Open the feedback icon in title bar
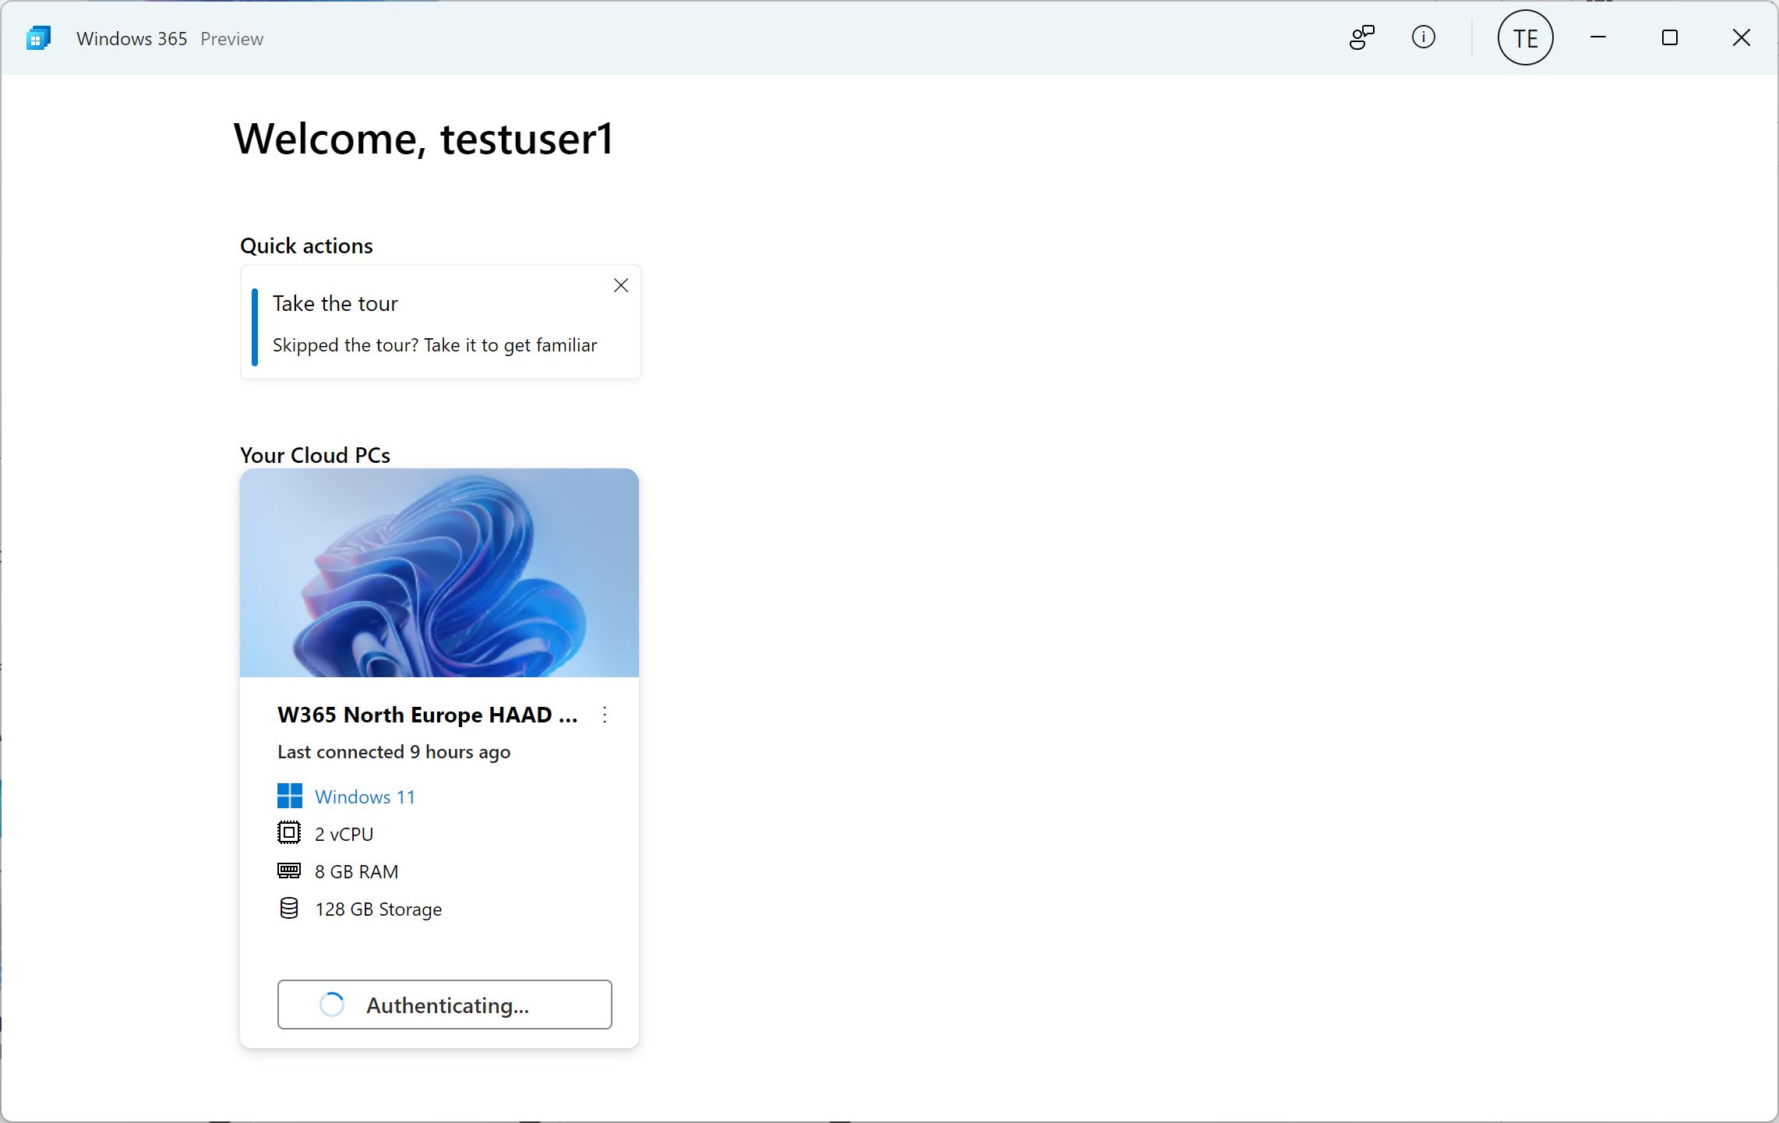Image resolution: width=1779 pixels, height=1123 pixels. [1361, 37]
